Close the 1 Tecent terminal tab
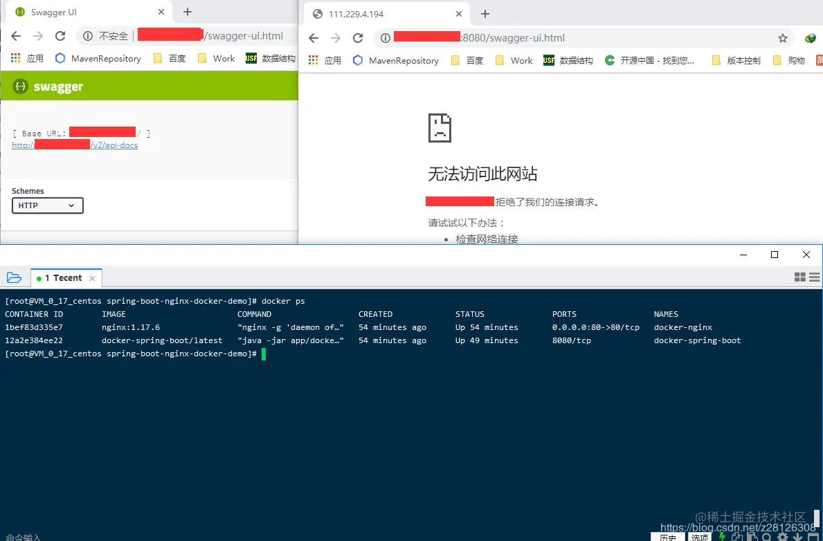This screenshot has width=823, height=541. click(92, 279)
